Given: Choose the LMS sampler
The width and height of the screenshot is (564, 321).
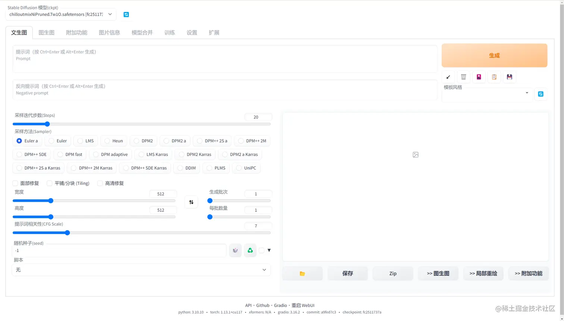Looking at the screenshot, I should [x=85, y=141].
